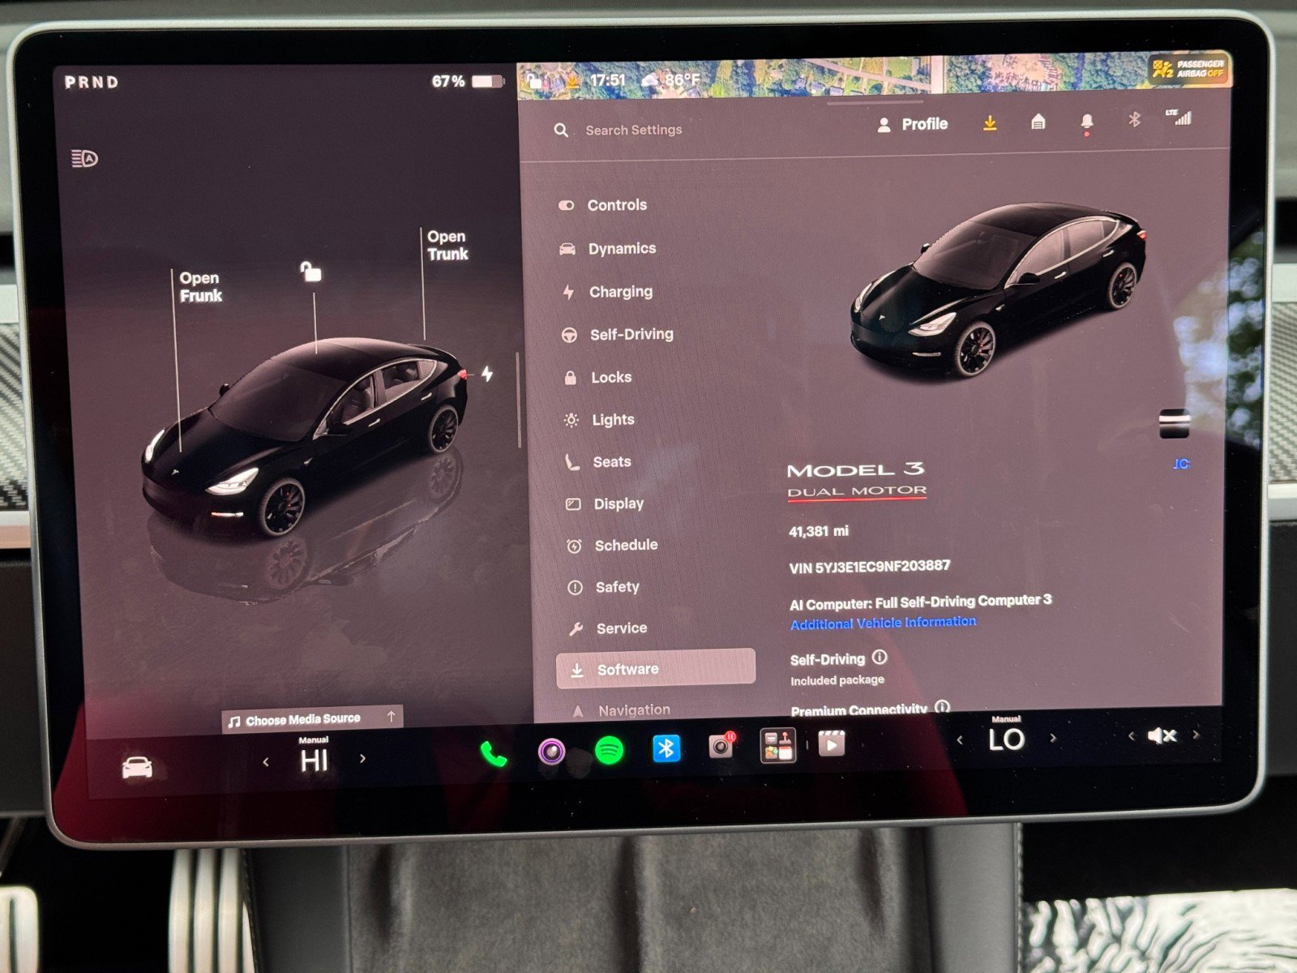This screenshot has height=973, width=1297.
Task: Toggle the auto headlight indicator
Action: click(84, 158)
